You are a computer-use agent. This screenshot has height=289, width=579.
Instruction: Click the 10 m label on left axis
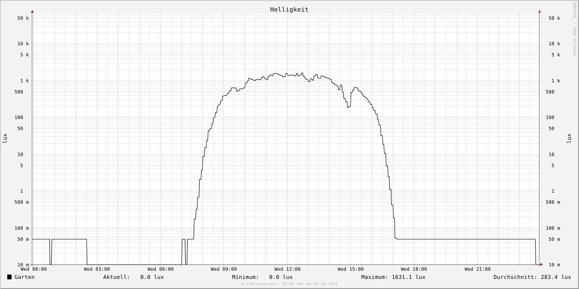click(x=23, y=265)
